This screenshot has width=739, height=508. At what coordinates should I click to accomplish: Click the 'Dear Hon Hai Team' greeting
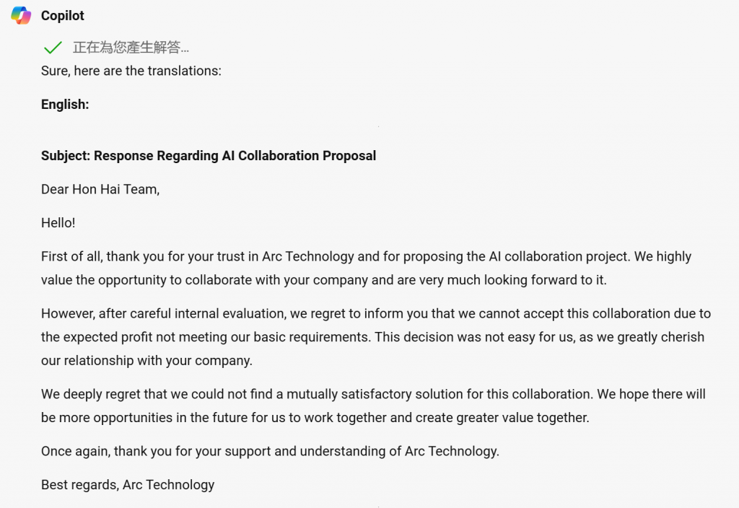(x=100, y=189)
